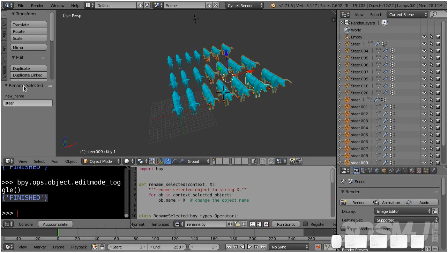Open the Scene properties tab icon

click(x=370, y=171)
